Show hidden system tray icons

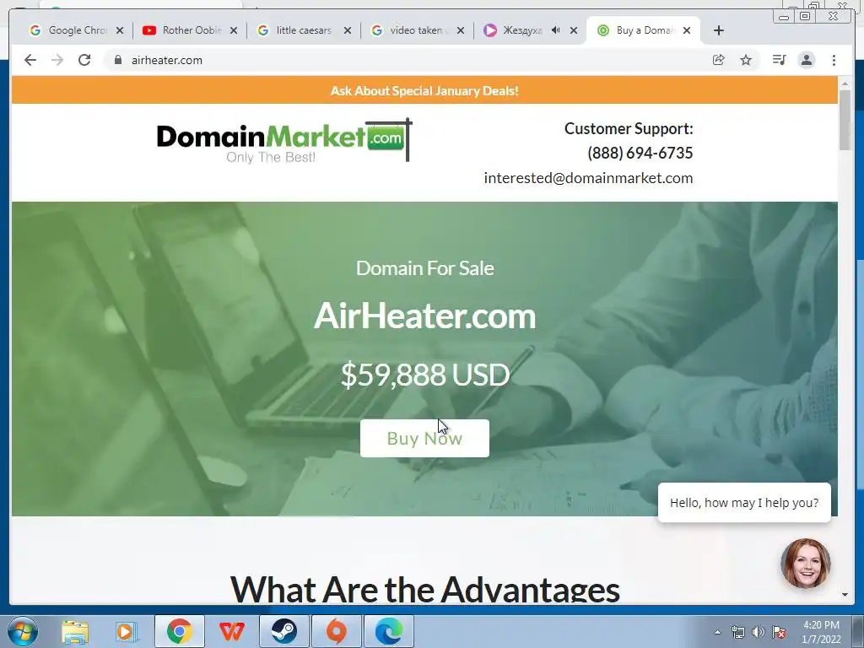click(x=717, y=632)
